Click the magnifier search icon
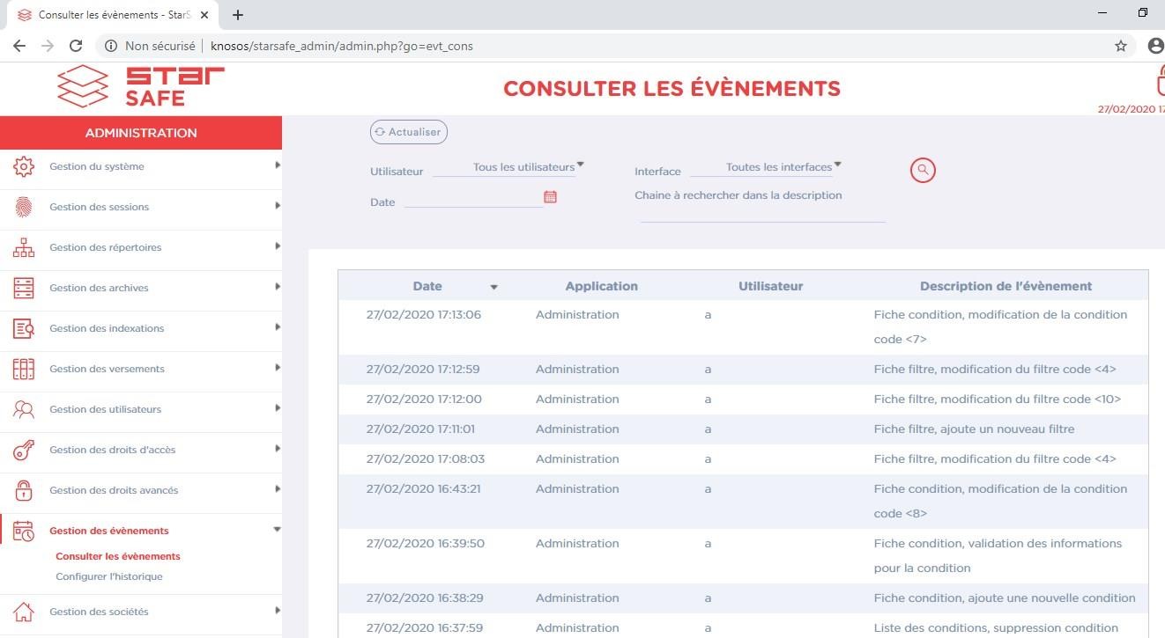Viewport: 1165px width, 638px height. point(922,170)
